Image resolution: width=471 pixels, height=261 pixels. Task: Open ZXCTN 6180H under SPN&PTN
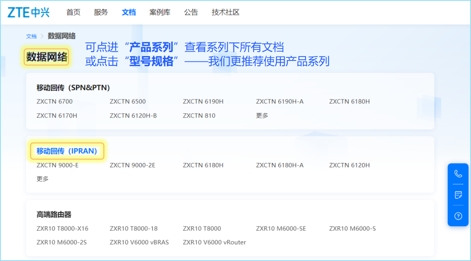click(349, 102)
